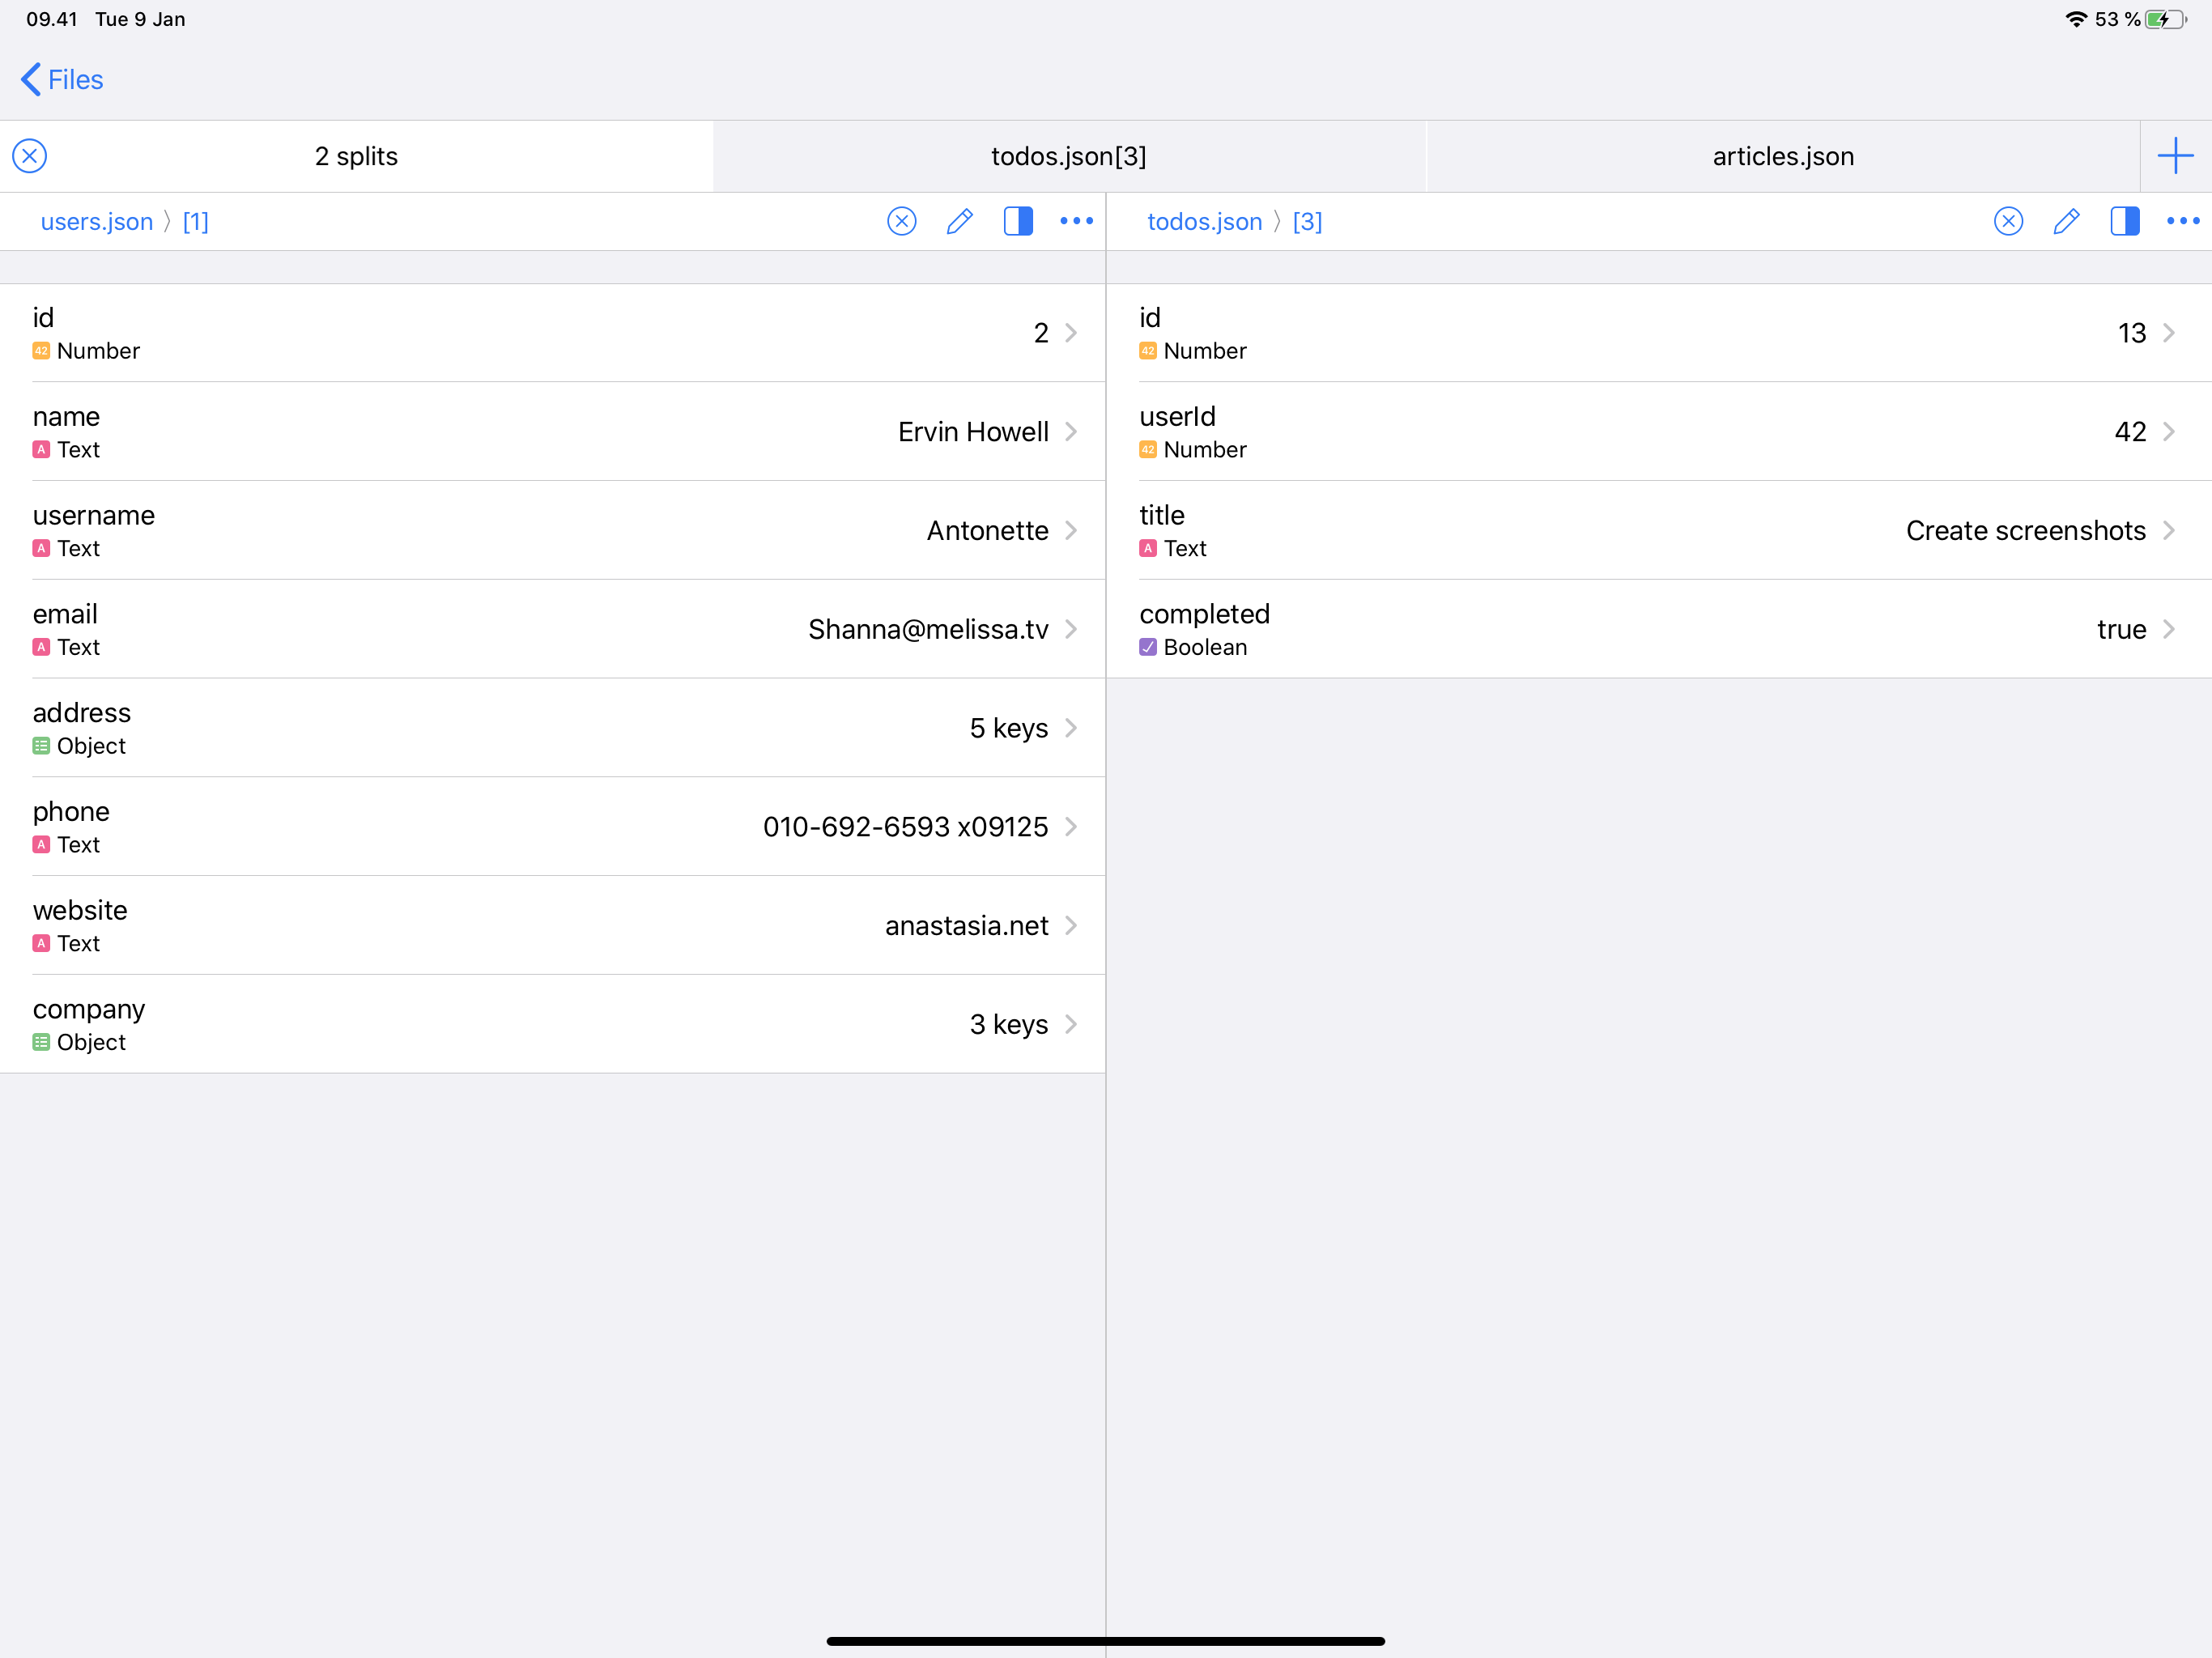The image size is (2212, 1658).
Task: Edit todos.json with pencil icon
Action: point(2066,221)
